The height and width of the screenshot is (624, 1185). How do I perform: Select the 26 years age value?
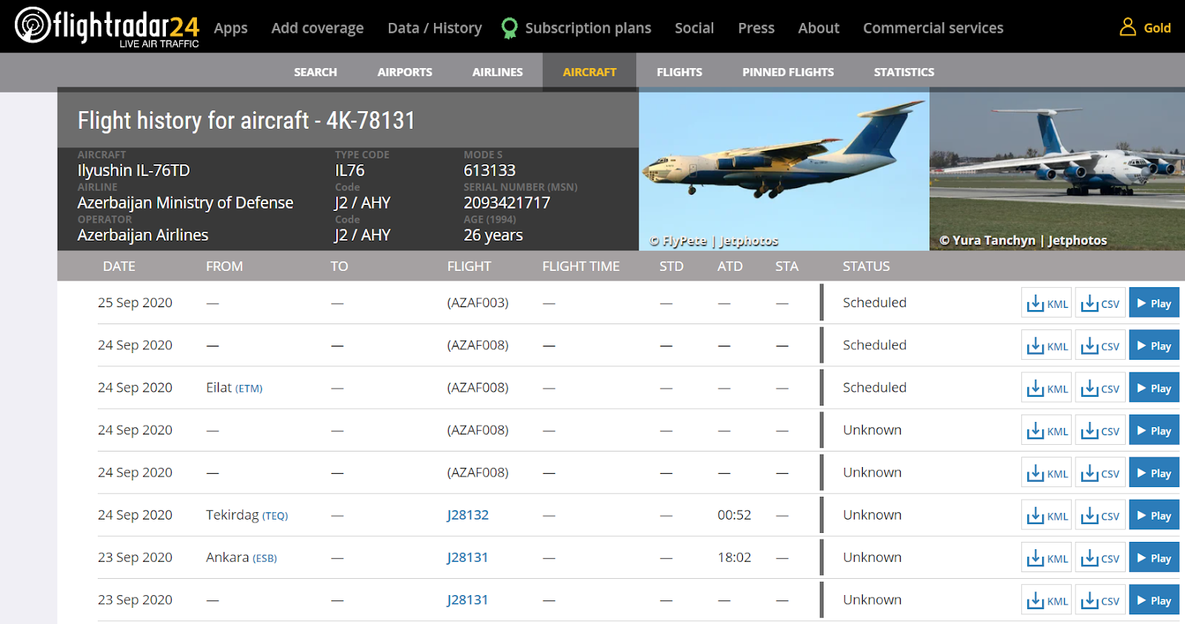[493, 235]
